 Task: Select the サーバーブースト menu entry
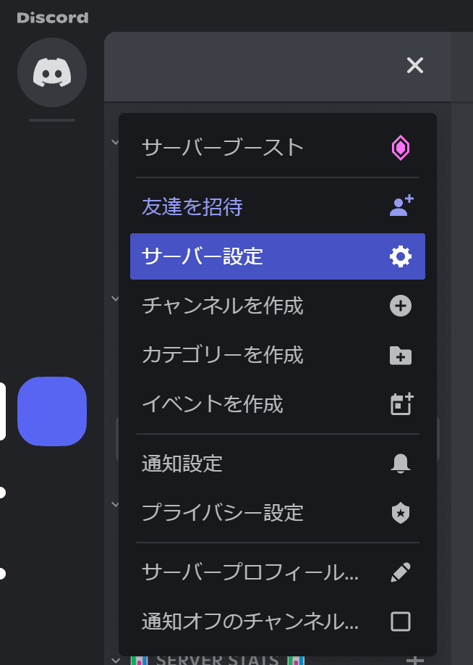pos(278,148)
